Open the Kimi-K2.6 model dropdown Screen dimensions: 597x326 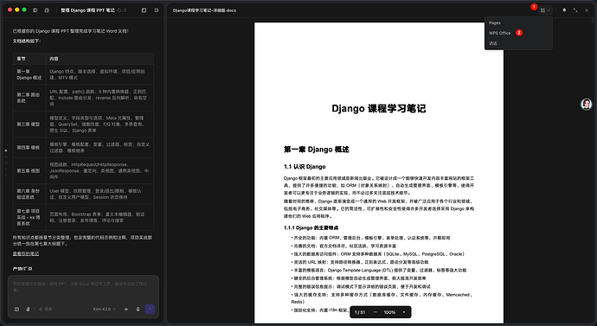pyautogui.click(x=105, y=310)
